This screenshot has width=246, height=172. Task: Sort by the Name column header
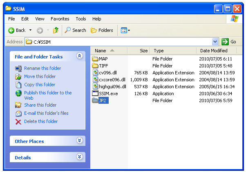point(109,51)
